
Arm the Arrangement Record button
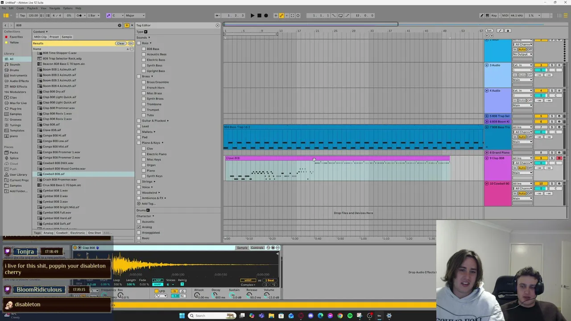click(266, 16)
